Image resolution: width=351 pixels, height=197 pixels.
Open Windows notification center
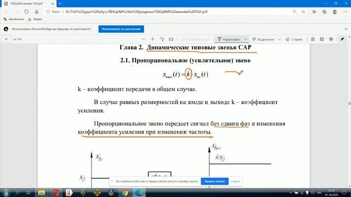pyautogui.click(x=344, y=193)
